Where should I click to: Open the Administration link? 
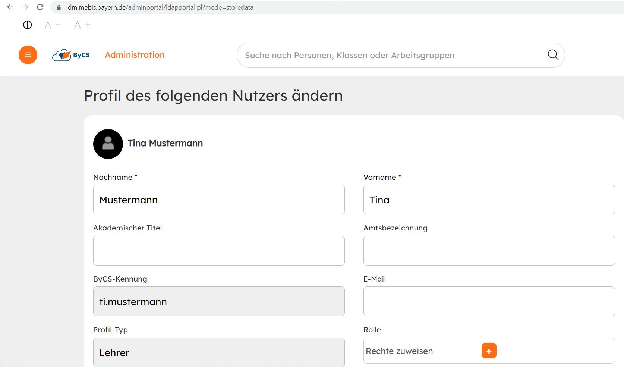point(135,55)
